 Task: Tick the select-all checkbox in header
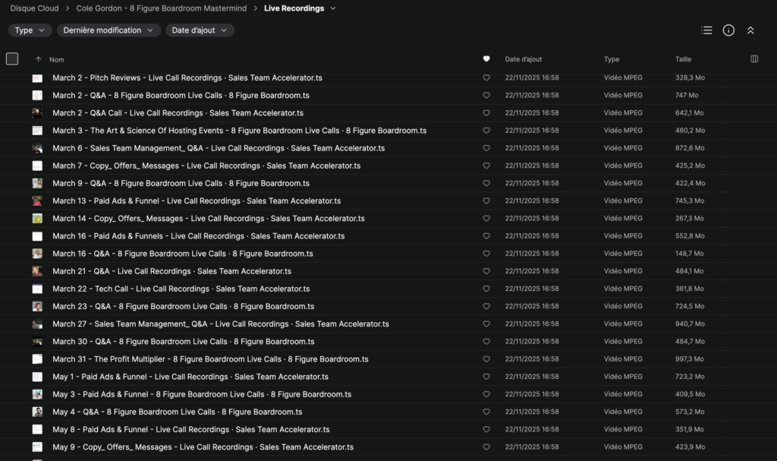pos(12,59)
